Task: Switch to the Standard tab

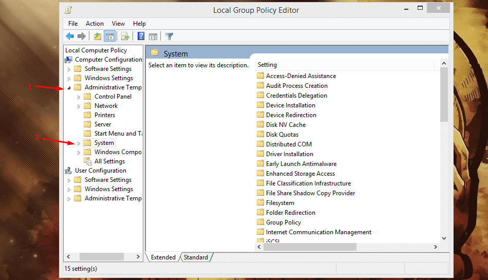Action: 196,257
